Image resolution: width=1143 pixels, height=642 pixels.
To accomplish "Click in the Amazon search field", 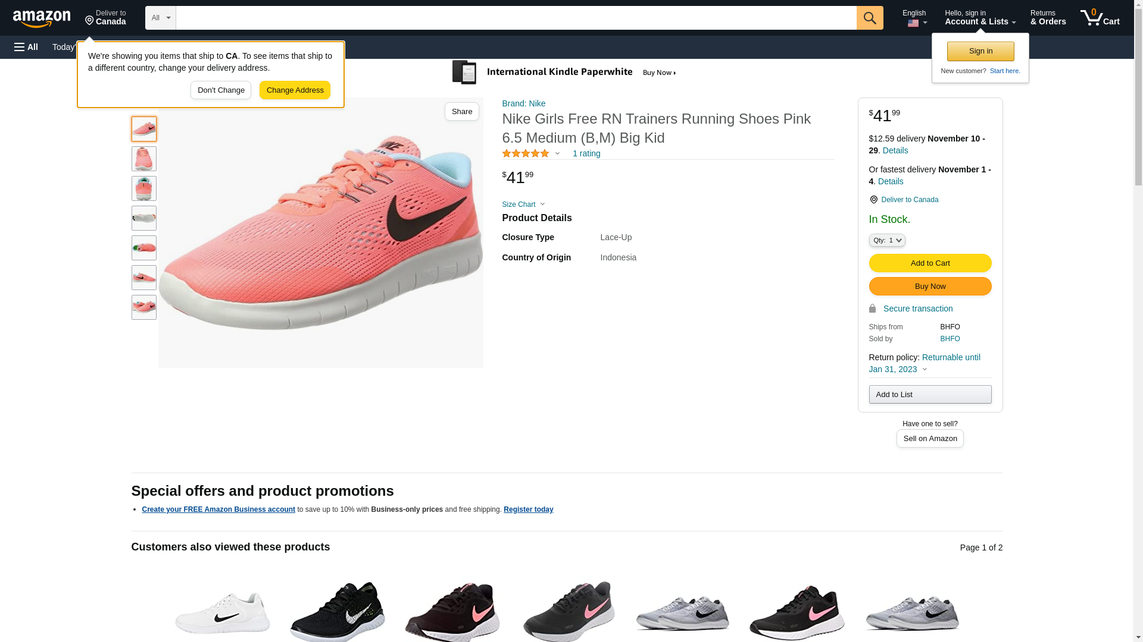I will tap(516, 18).
